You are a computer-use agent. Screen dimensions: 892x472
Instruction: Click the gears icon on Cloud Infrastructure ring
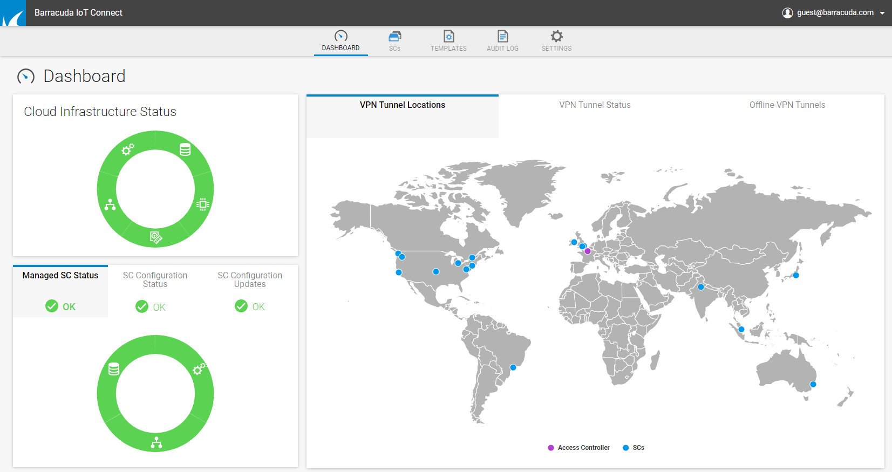point(128,149)
